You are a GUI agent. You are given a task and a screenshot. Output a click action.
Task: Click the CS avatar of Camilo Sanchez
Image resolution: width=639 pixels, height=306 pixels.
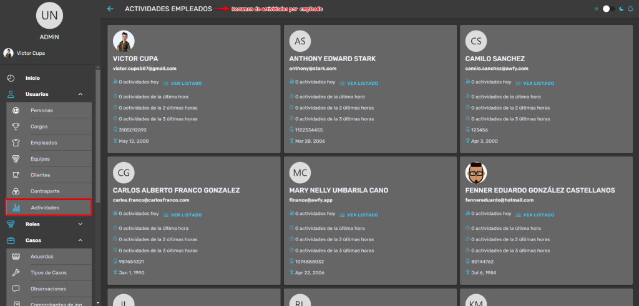[476, 41]
